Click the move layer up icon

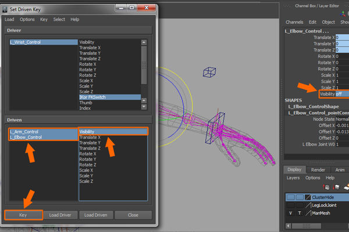coord(326,187)
